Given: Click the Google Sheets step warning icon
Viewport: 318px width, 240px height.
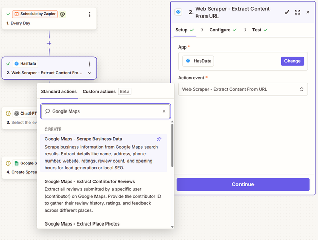Looking at the screenshot, I should coord(8,163).
